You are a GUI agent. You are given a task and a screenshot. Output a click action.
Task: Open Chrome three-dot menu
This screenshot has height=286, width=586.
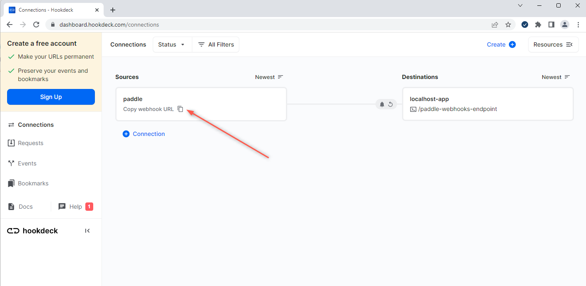[x=578, y=25]
